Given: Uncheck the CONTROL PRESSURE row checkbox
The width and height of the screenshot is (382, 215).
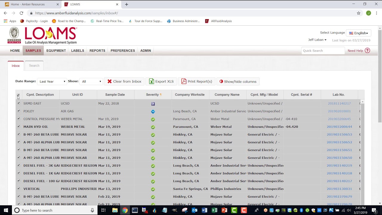Looking at the screenshot, I should [19, 119].
